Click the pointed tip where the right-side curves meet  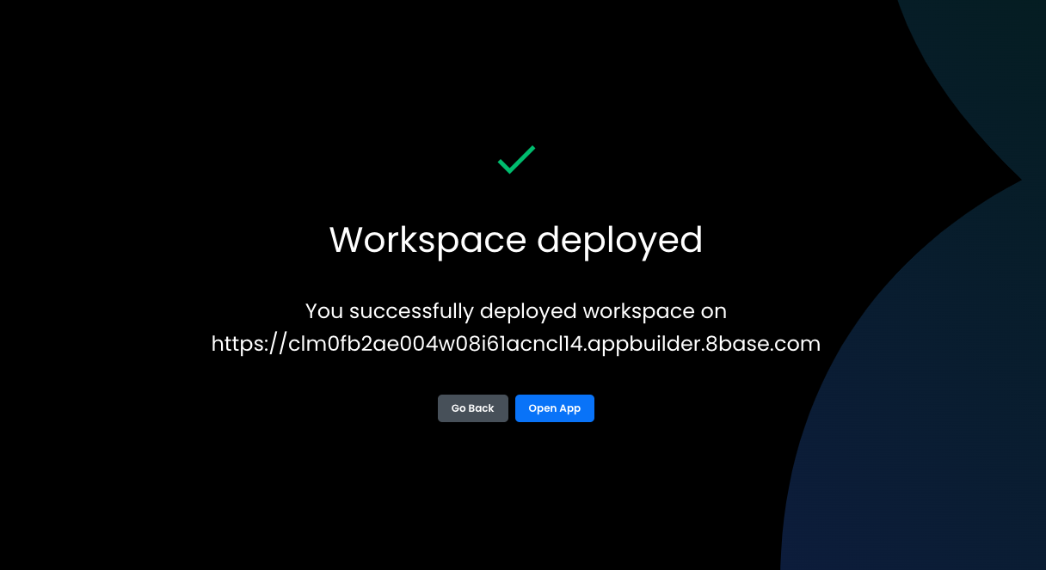pyautogui.click(x=1018, y=181)
